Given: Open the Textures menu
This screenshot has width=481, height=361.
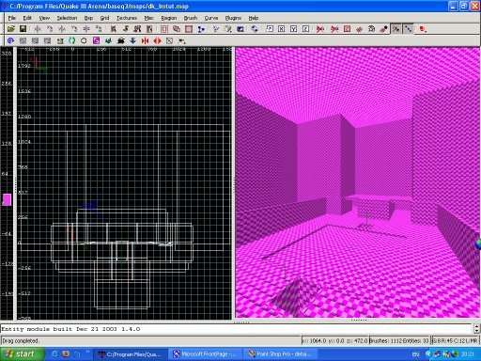Looking at the screenshot, I should pos(127,18).
